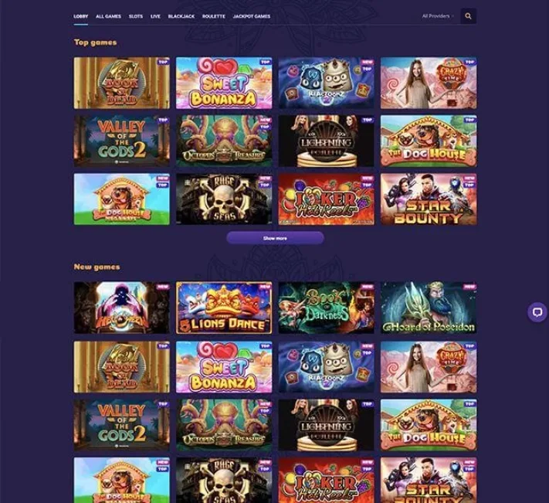Open the Slots tab
The image size is (549, 503).
136,16
